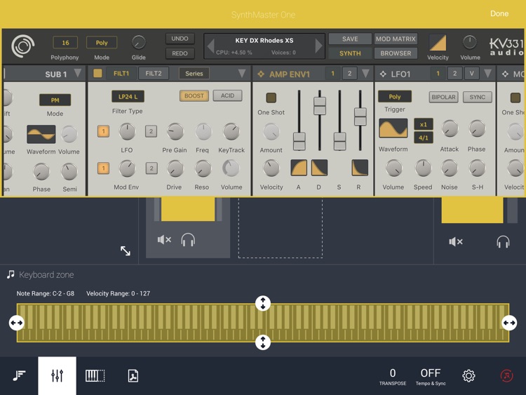The width and height of the screenshot is (526, 395).
Task: Switch to SYNTH view
Action: (x=350, y=53)
